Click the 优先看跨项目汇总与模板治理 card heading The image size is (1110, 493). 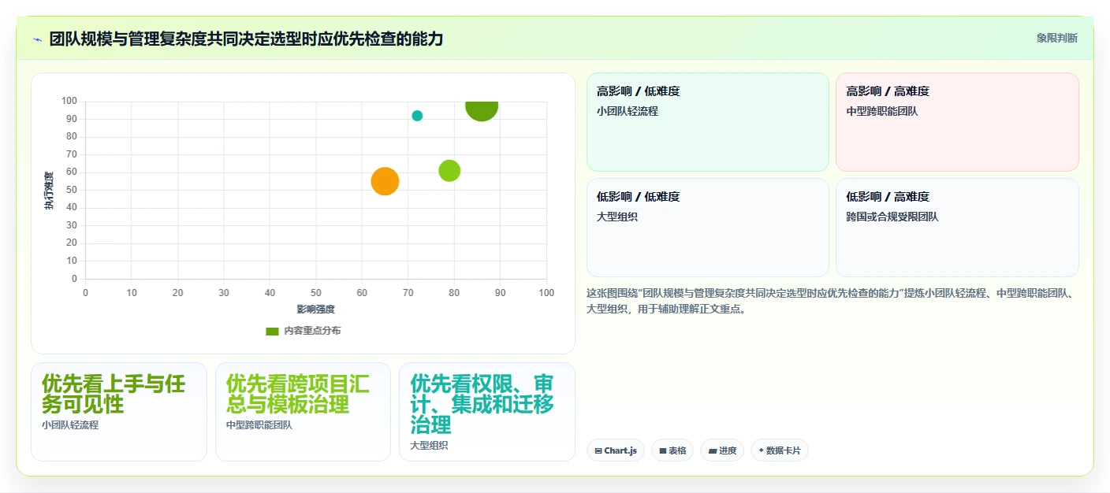pyautogui.click(x=298, y=394)
